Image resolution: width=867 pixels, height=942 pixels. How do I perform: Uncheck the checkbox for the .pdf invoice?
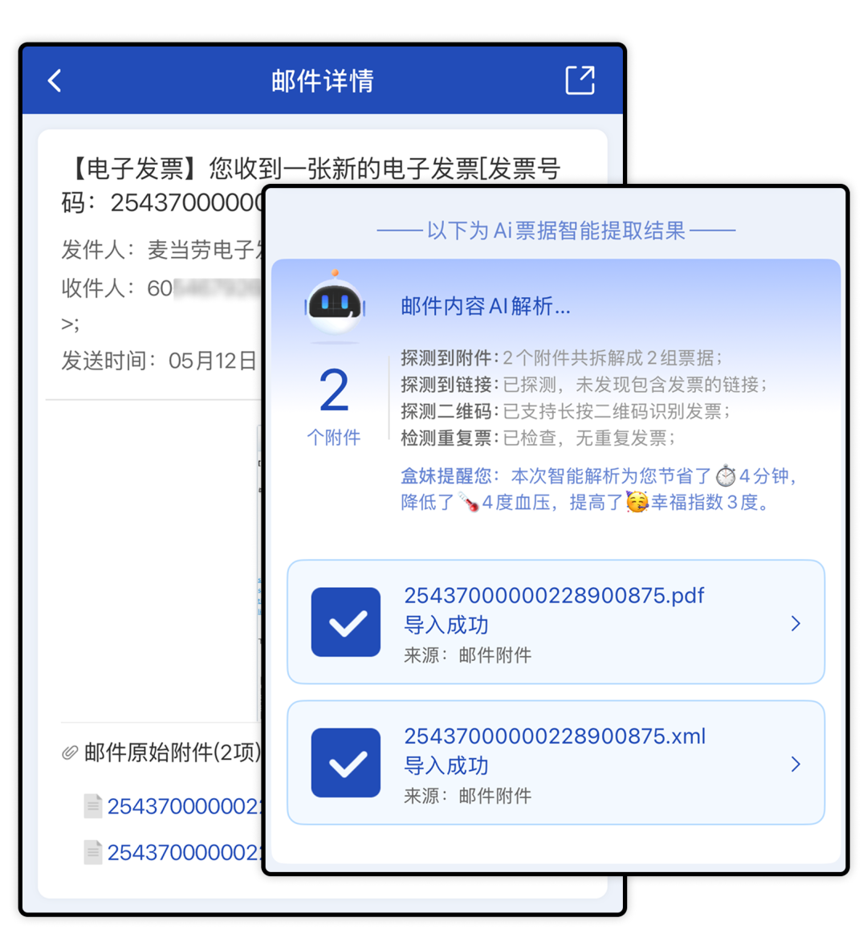click(346, 622)
